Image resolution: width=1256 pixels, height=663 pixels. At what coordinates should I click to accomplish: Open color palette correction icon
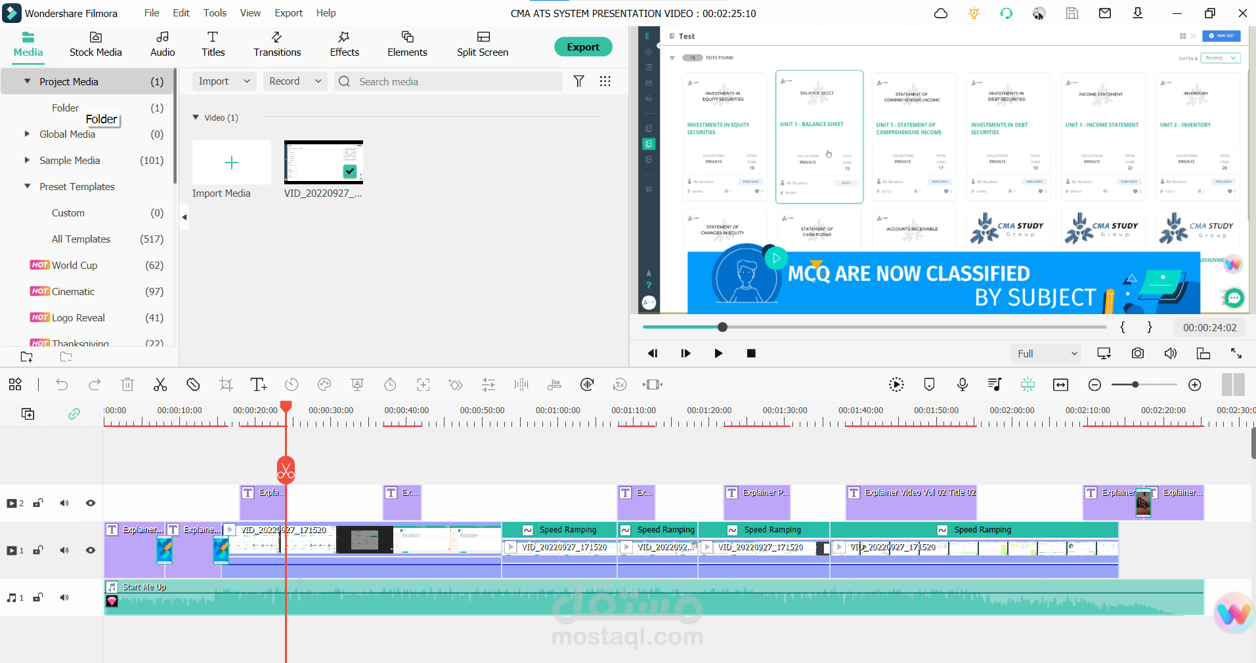tap(324, 385)
